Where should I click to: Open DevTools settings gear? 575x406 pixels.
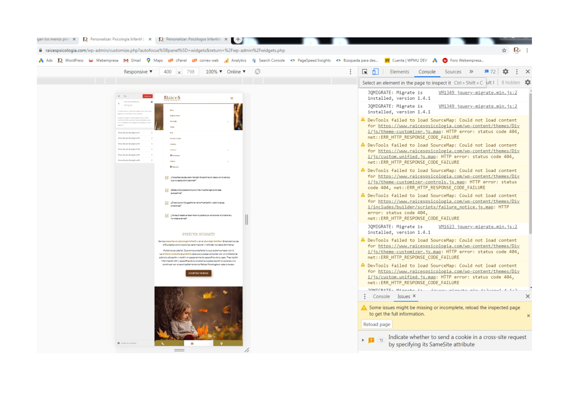[x=505, y=72]
